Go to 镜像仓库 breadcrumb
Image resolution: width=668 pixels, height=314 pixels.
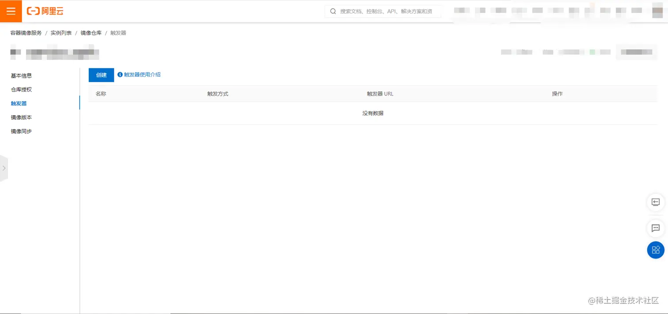91,33
